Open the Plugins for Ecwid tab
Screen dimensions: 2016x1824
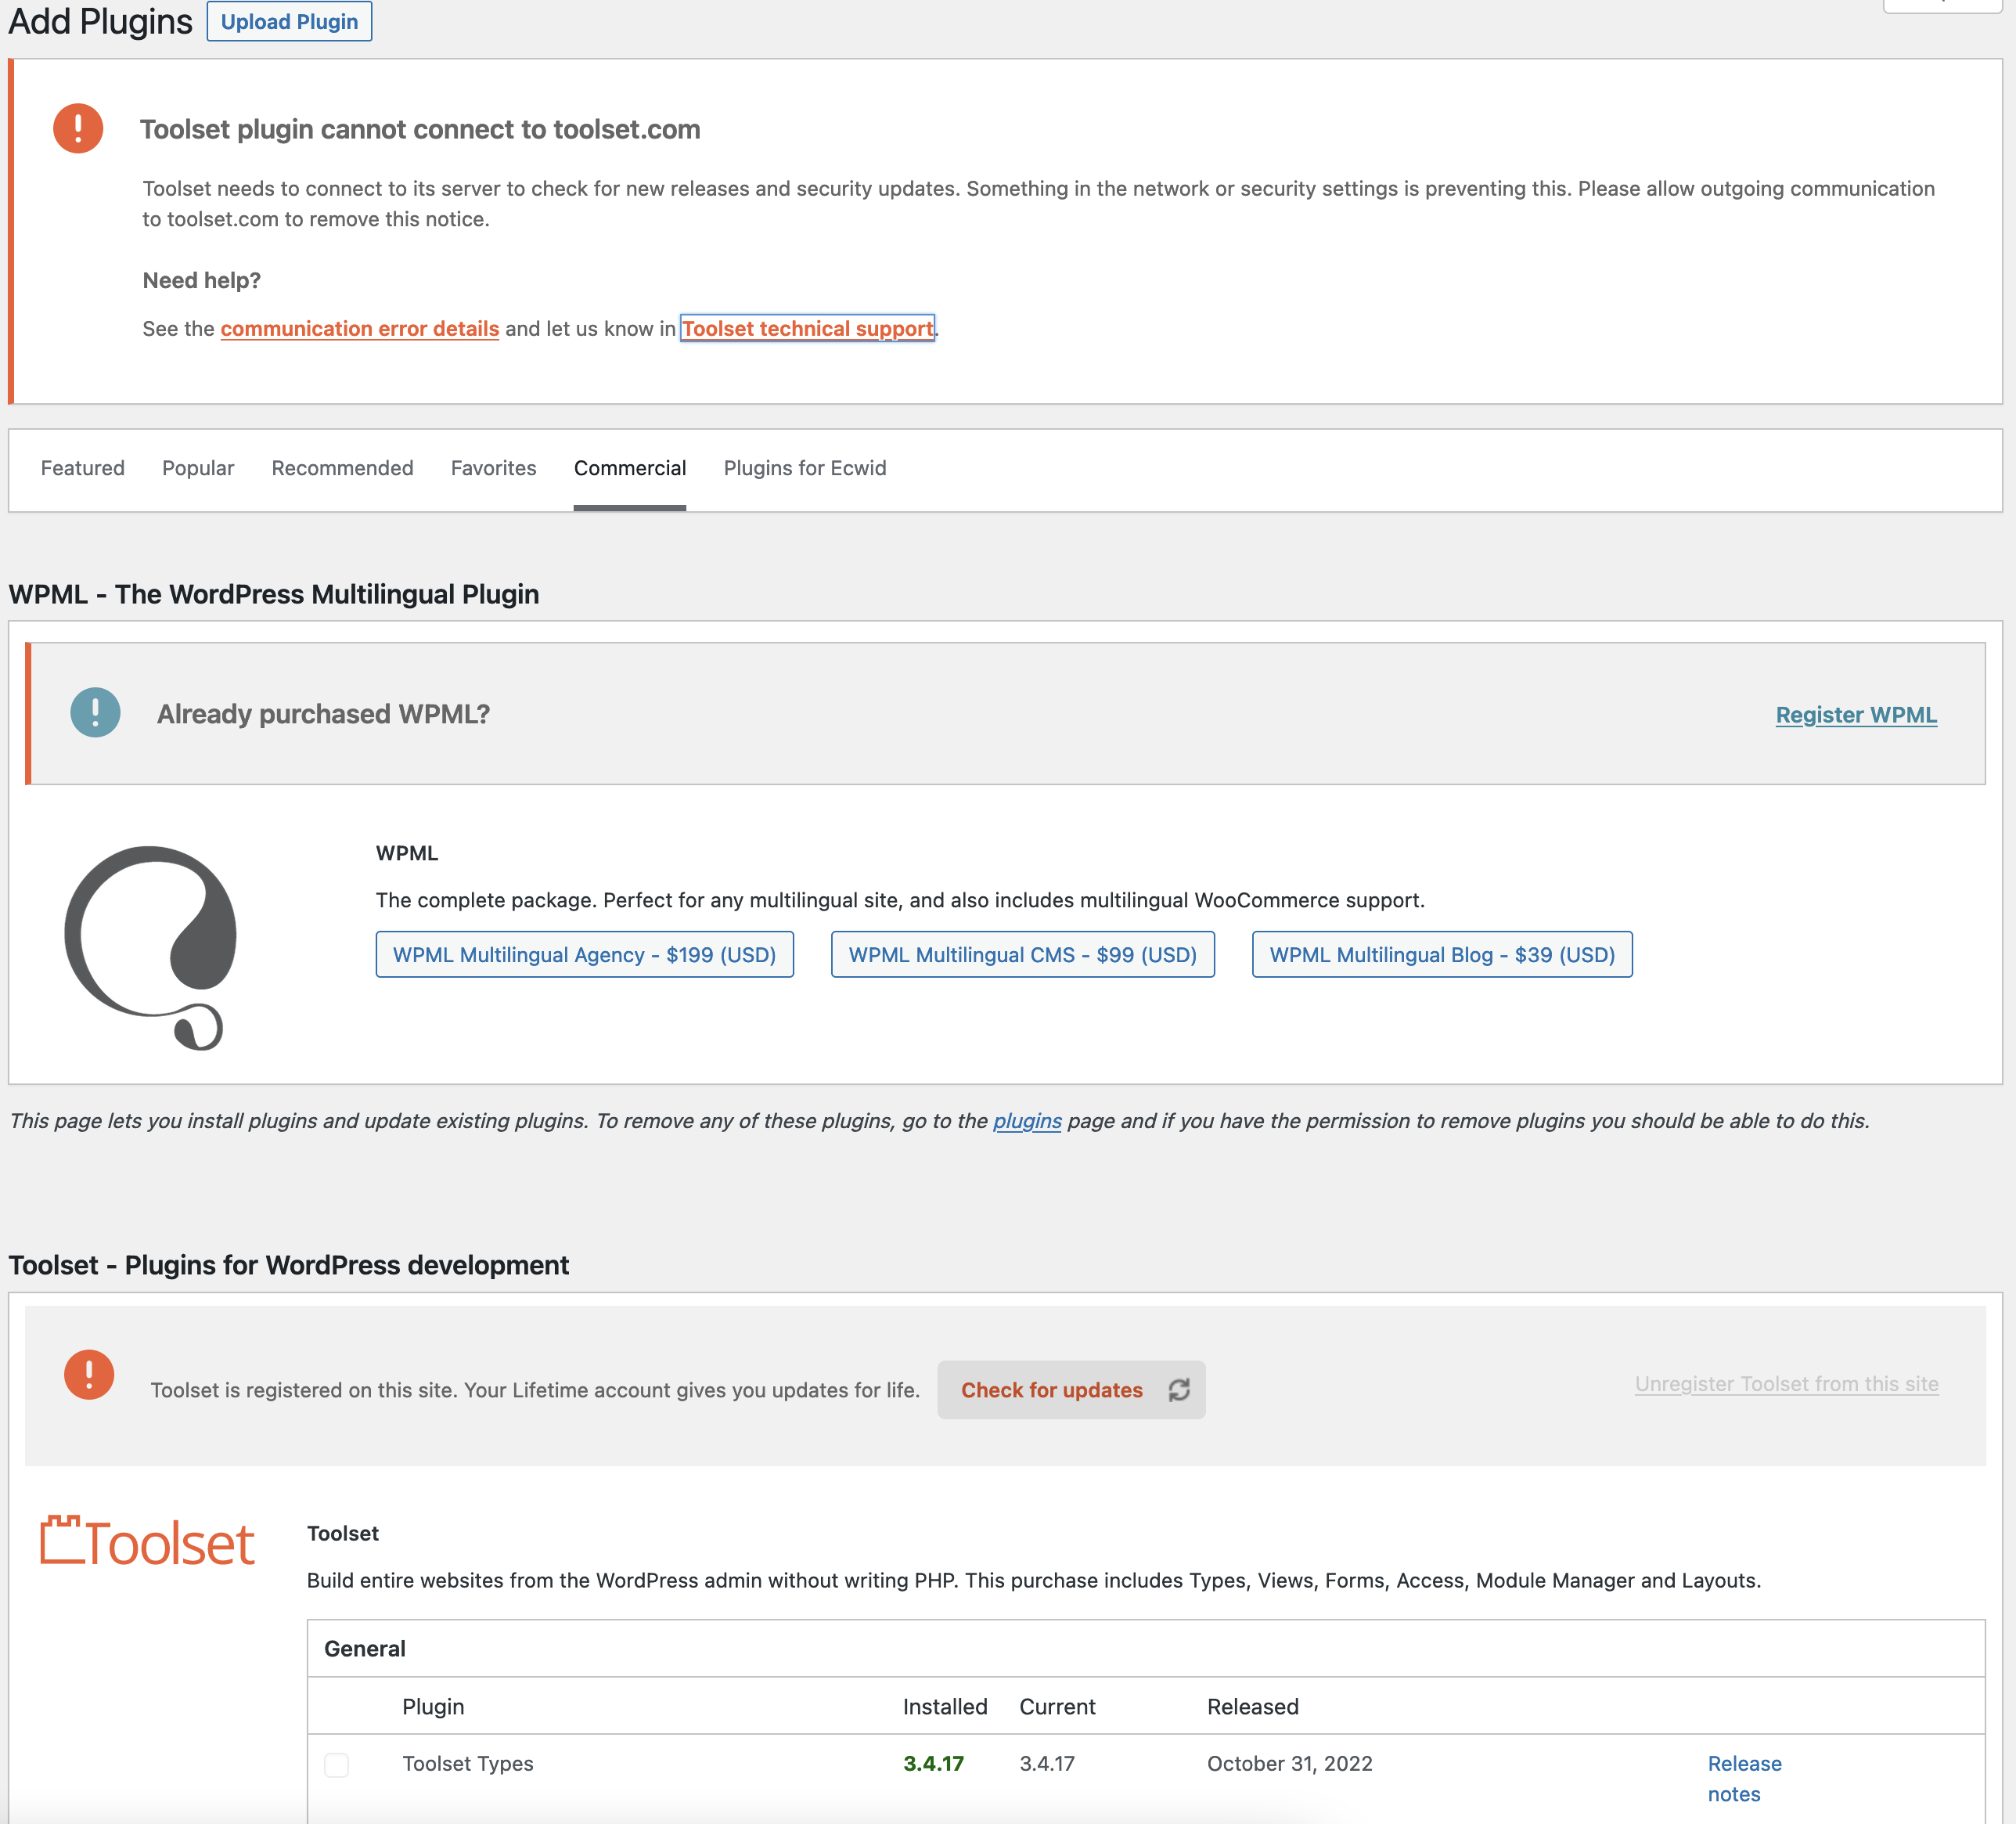pos(805,468)
